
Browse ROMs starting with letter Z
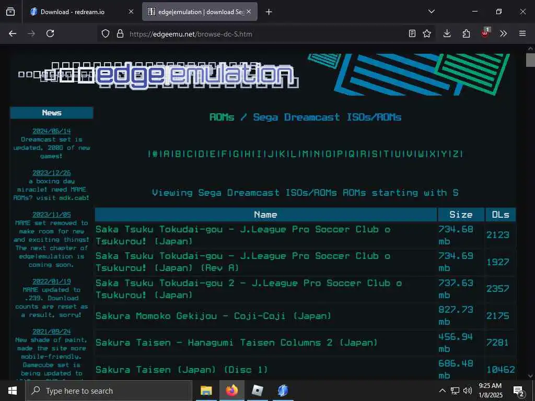(x=456, y=154)
